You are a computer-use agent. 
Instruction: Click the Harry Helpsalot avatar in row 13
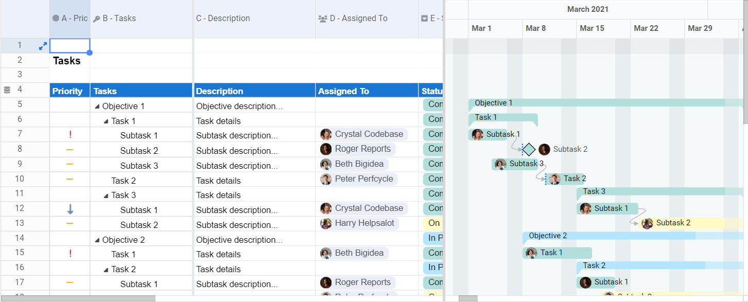(326, 224)
